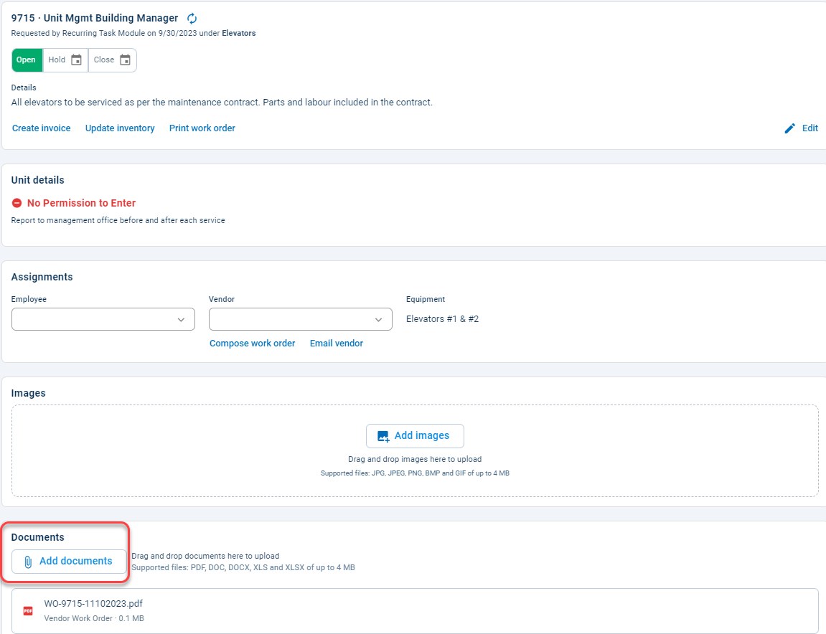This screenshot has height=634, width=826.
Task: Click the picture icon in Add images
Action: coord(383,437)
